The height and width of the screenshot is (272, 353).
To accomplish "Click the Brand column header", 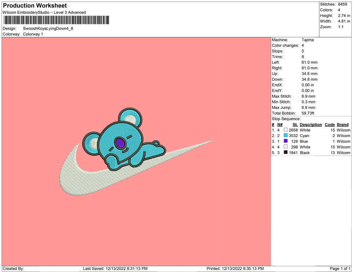I will [343, 125].
